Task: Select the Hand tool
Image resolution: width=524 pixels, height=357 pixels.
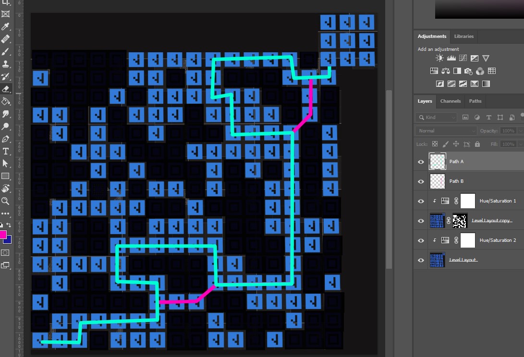Action: [x=5, y=189]
